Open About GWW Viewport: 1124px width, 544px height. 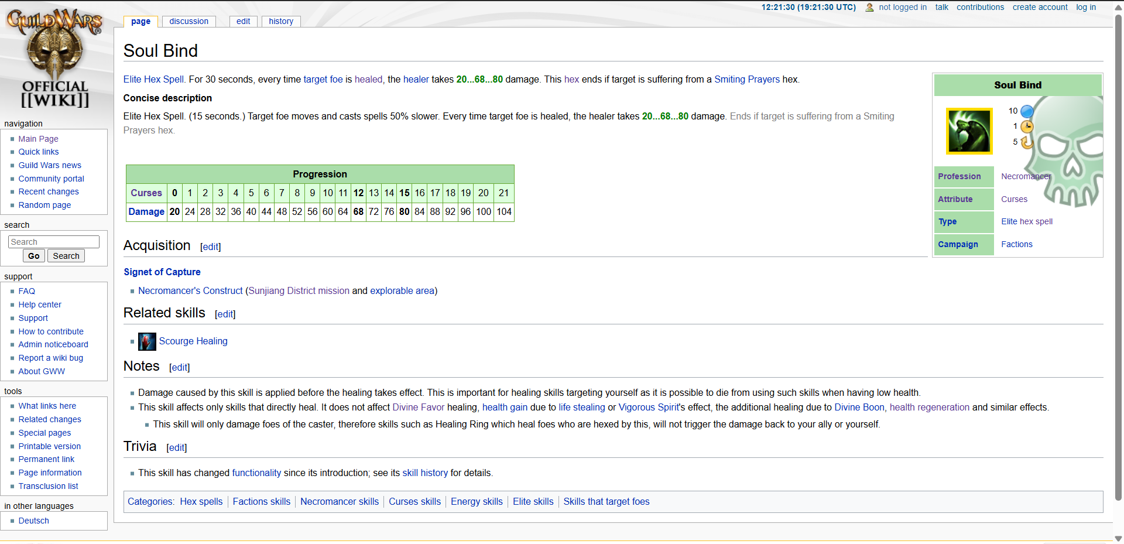pyautogui.click(x=42, y=371)
